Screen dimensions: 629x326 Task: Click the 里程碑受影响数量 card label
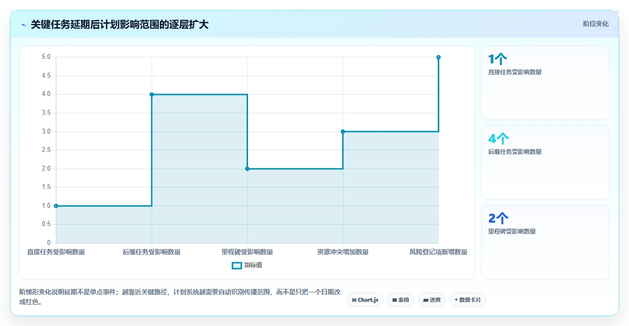tap(512, 232)
